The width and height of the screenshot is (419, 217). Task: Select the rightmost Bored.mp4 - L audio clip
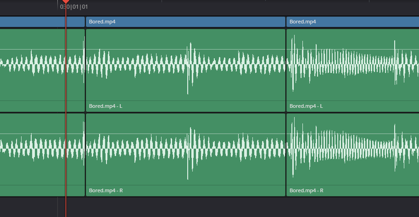[353, 70]
